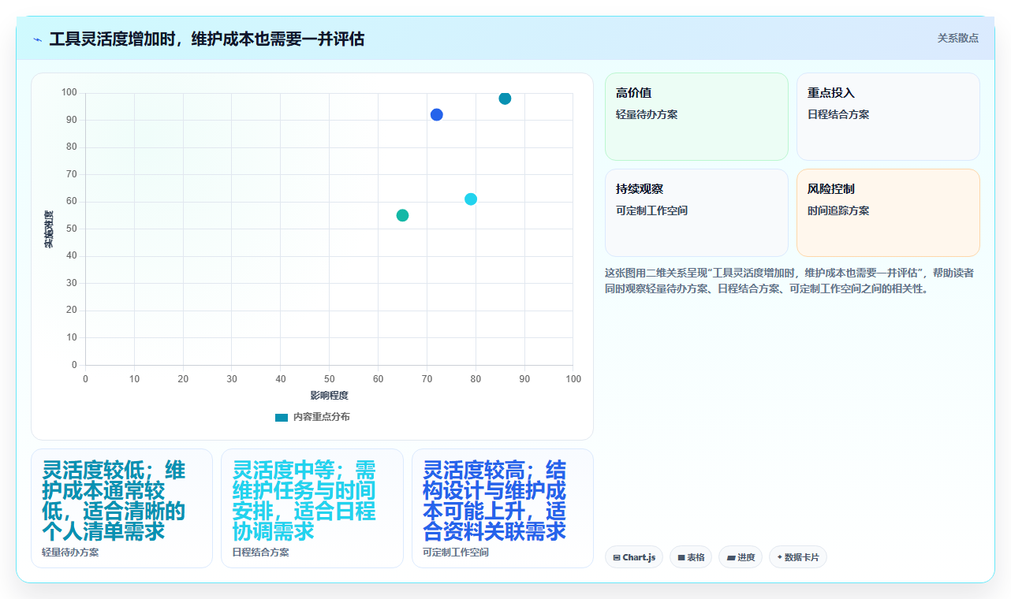Click the 数据卡片 tag chip
This screenshot has height=599, width=1011.
798,557
